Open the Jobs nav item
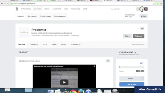 pyautogui.click(x=66, y=9)
